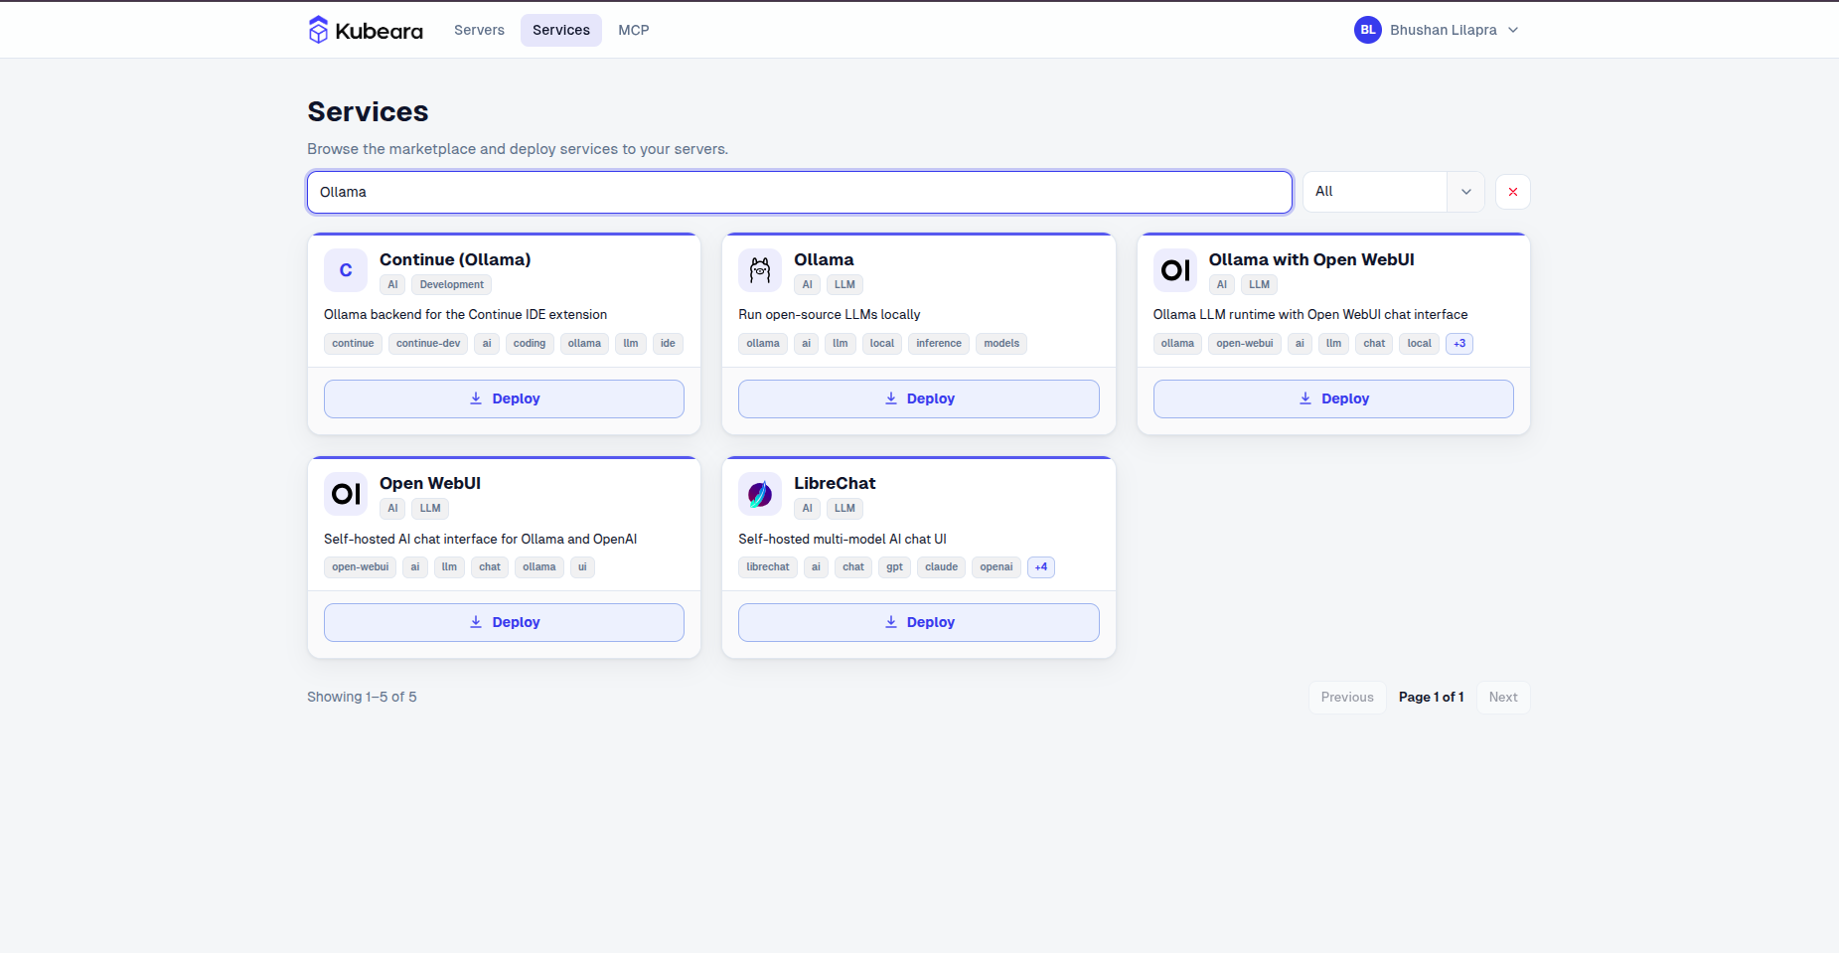This screenshot has height=953, width=1839.
Task: Open the MCP tab
Action: pos(634,30)
